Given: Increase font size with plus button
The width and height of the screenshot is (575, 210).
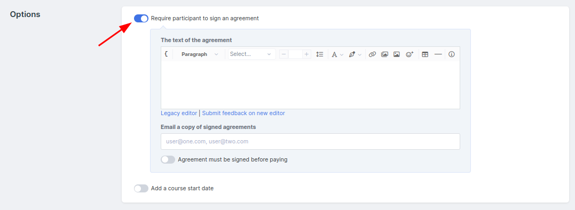Looking at the screenshot, I should (306, 54).
